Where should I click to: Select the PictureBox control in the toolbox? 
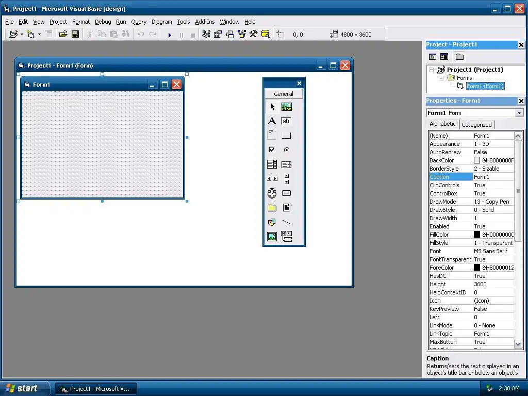pyautogui.click(x=287, y=107)
